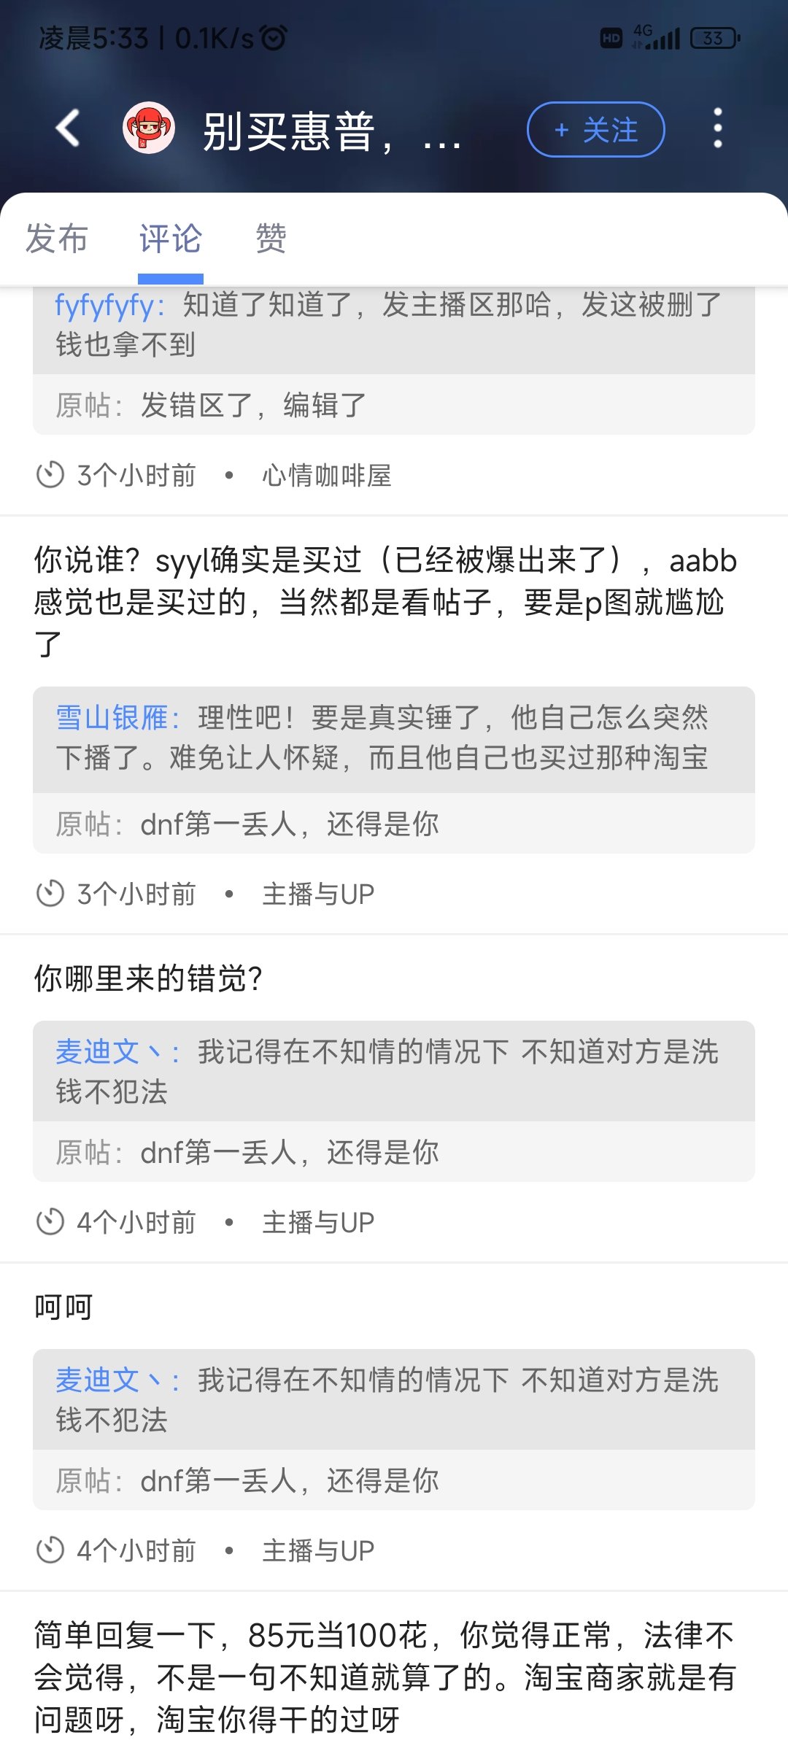Viewport: 788px width, 1751px height.
Task: Tap the clock icon beside 心情咖啡屋 timestamp
Action: point(50,475)
